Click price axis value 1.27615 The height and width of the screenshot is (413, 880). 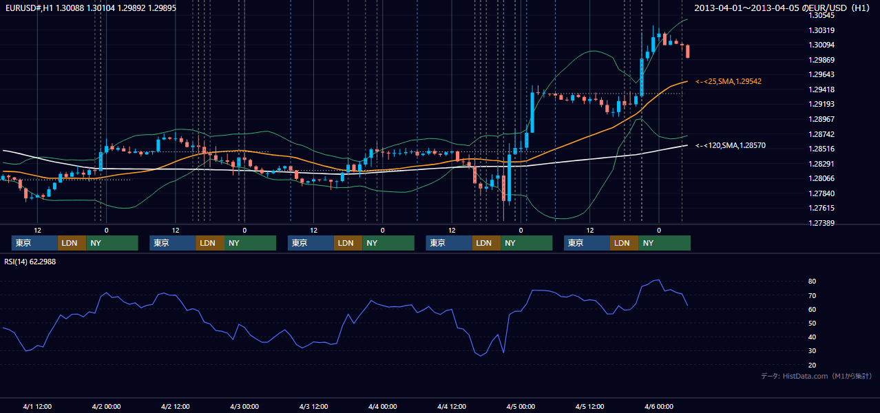pos(821,208)
